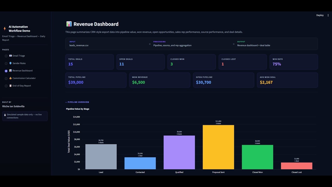
Task: Click the green Closed Won bar
Action: 258,157
